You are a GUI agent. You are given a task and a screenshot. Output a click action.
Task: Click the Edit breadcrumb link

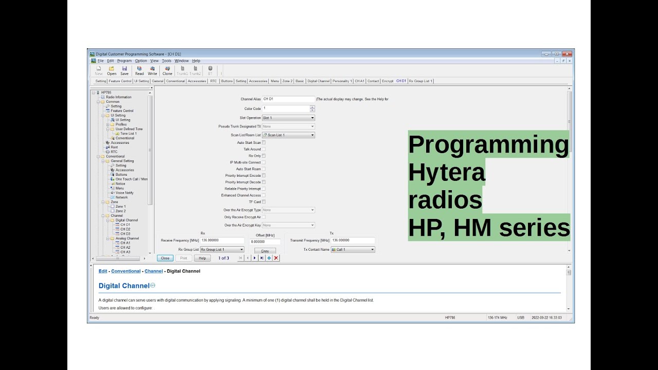(103, 271)
